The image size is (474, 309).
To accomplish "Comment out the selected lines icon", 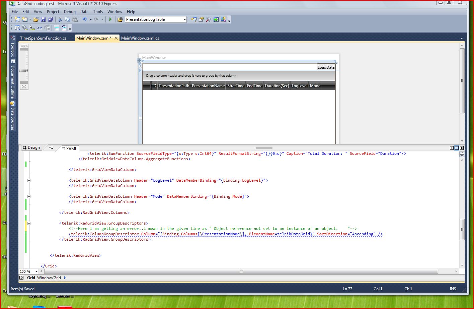I will [x=57, y=28].
